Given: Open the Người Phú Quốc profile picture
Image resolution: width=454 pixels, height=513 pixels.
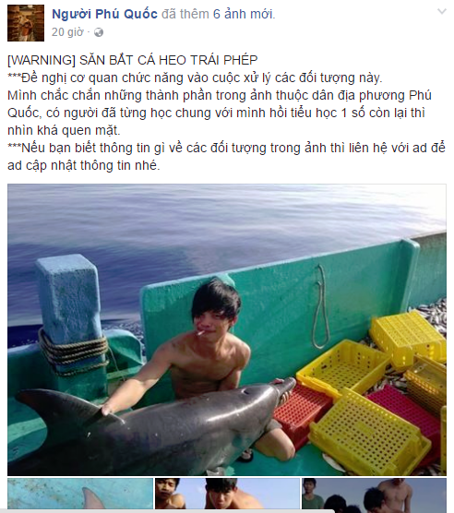Looking at the screenshot, I should coord(26,23).
